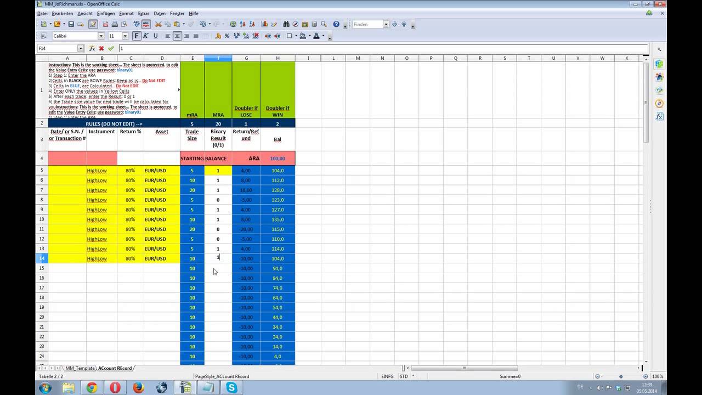Adjust the zoom slider handle
The height and width of the screenshot is (395, 702).
621,376
